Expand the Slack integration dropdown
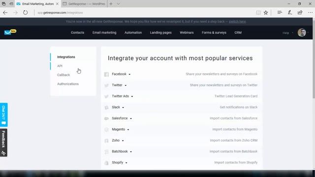 tap(123, 108)
